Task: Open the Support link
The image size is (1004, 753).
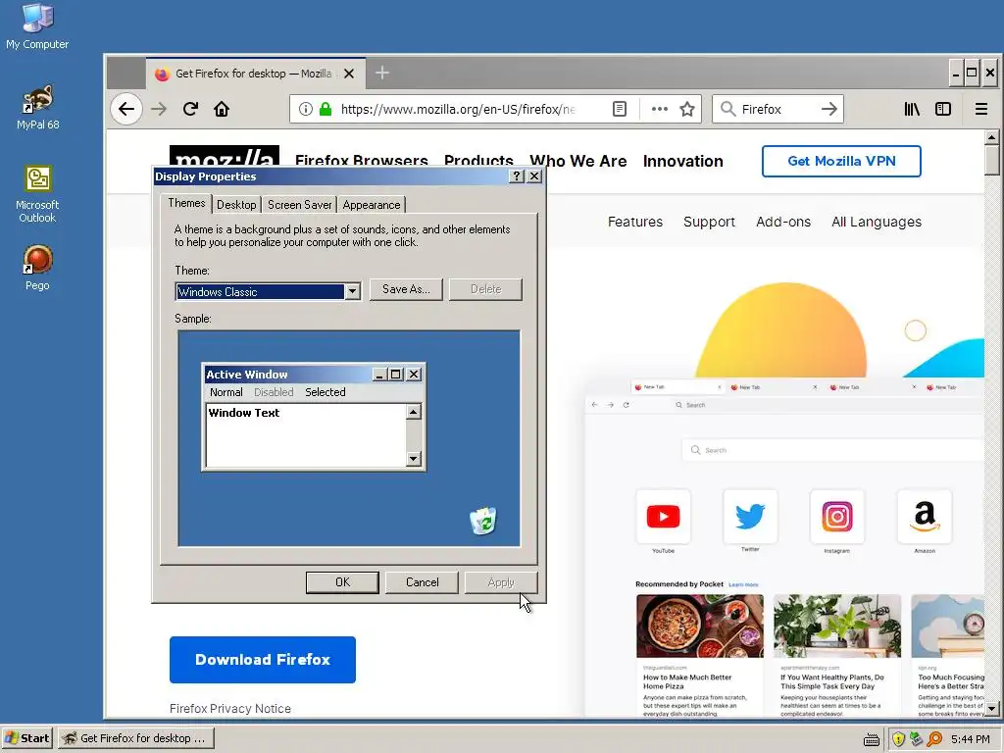Action: [709, 222]
